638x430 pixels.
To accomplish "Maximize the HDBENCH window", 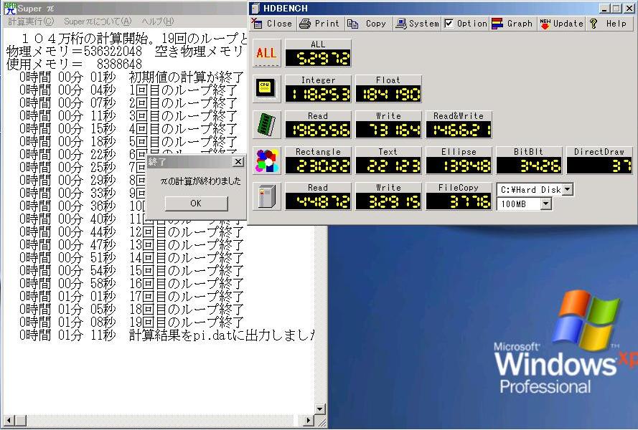I will point(616,9).
